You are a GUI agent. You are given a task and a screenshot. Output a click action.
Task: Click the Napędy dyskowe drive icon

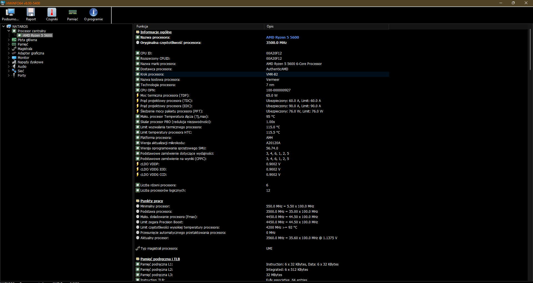point(14,62)
